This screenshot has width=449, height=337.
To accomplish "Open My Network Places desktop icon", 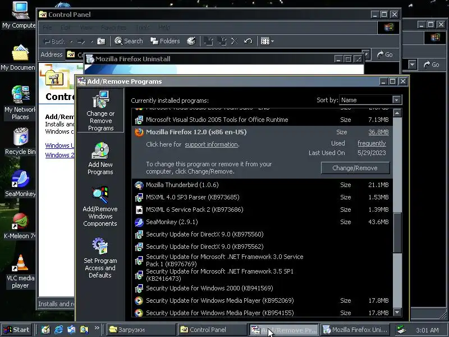I will (x=20, y=103).
